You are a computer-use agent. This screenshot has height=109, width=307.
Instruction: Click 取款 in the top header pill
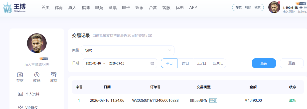coord(257,7)
